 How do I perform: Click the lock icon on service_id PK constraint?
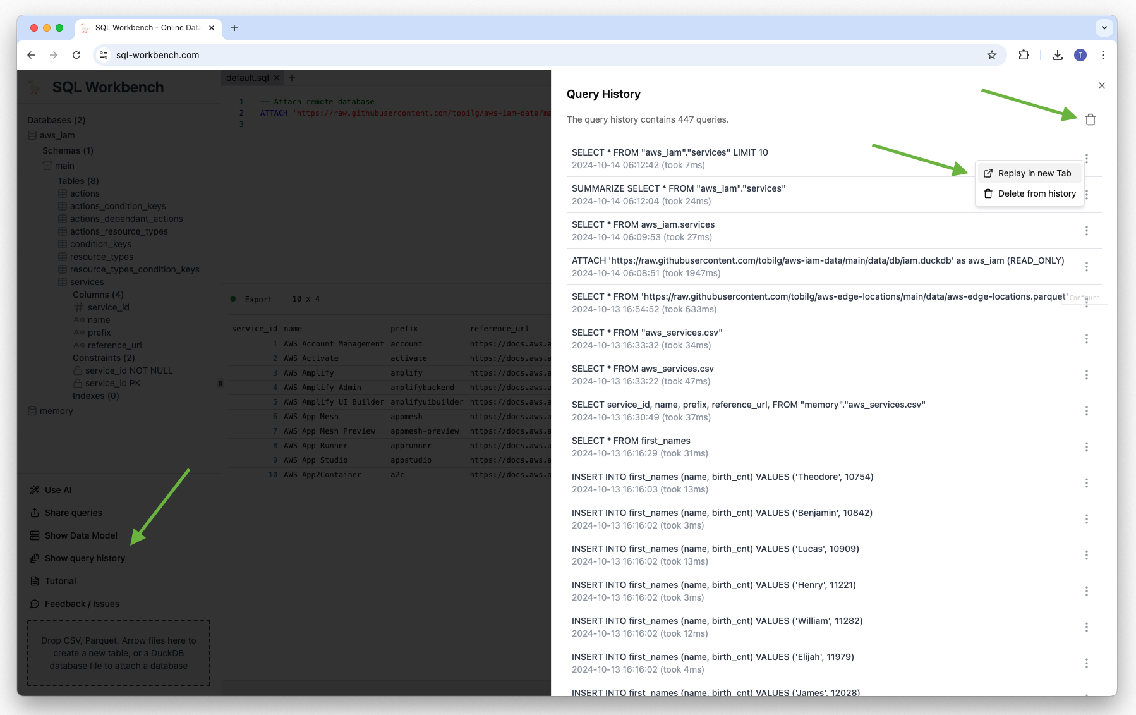tap(77, 383)
